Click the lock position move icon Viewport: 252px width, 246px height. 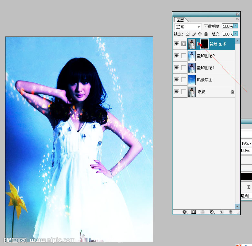click(200, 34)
